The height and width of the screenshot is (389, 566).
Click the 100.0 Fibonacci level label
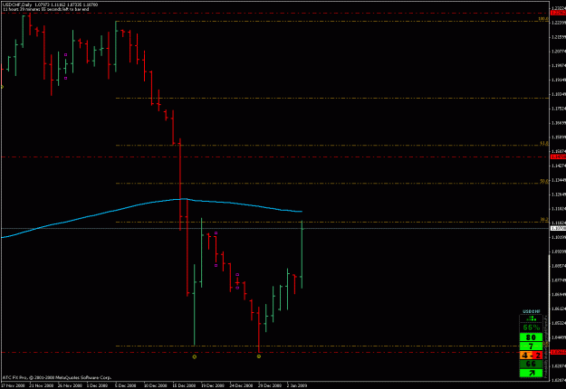[542, 19]
